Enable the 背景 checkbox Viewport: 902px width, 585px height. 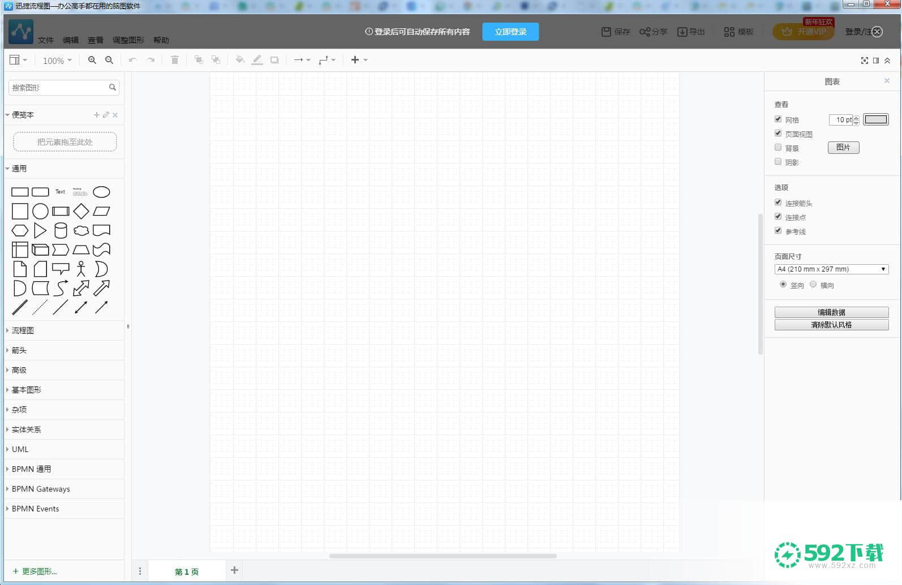tap(778, 147)
